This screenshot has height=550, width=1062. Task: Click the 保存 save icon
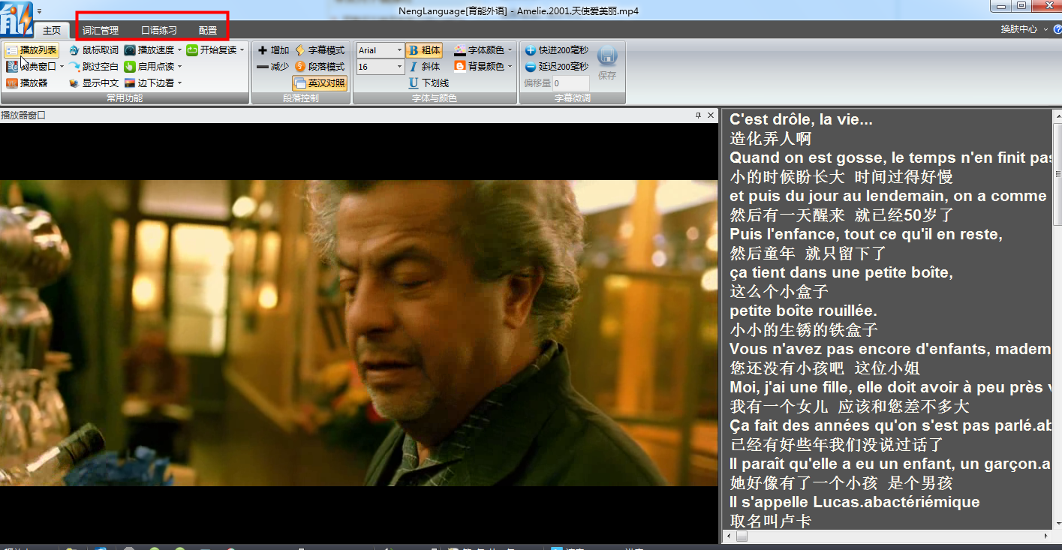coord(607,57)
